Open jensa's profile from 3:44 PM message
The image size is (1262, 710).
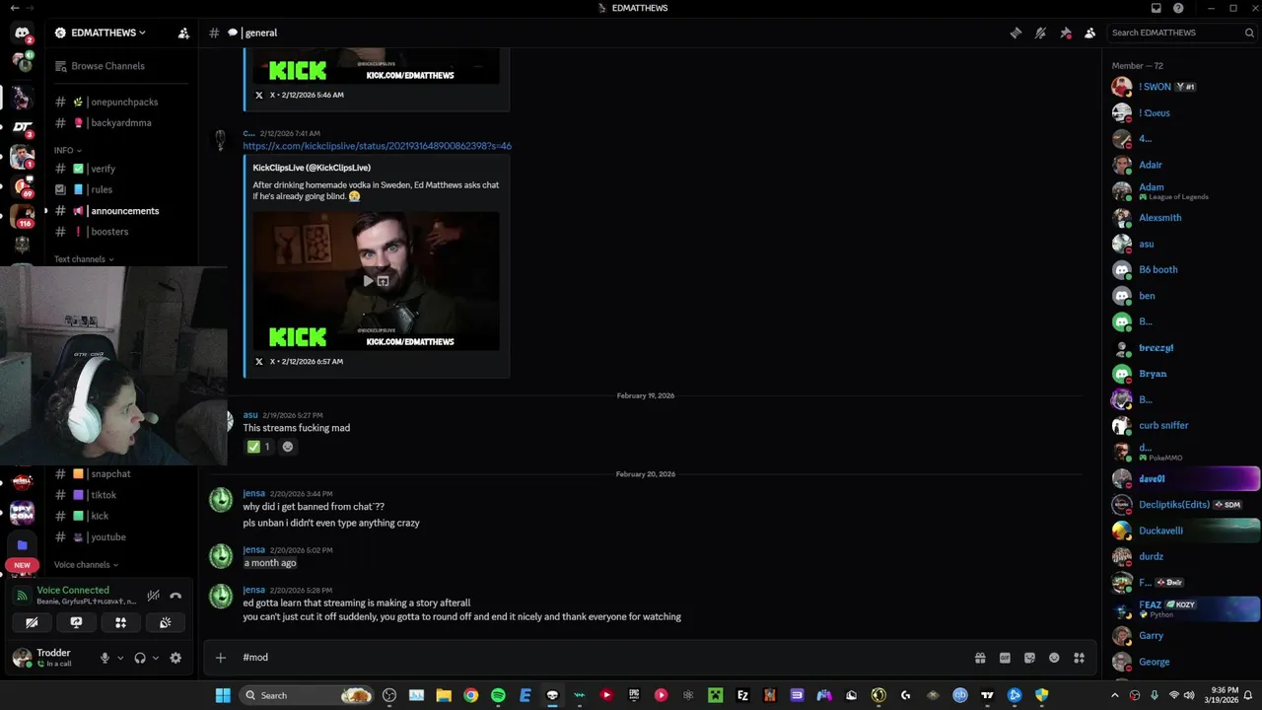click(253, 493)
